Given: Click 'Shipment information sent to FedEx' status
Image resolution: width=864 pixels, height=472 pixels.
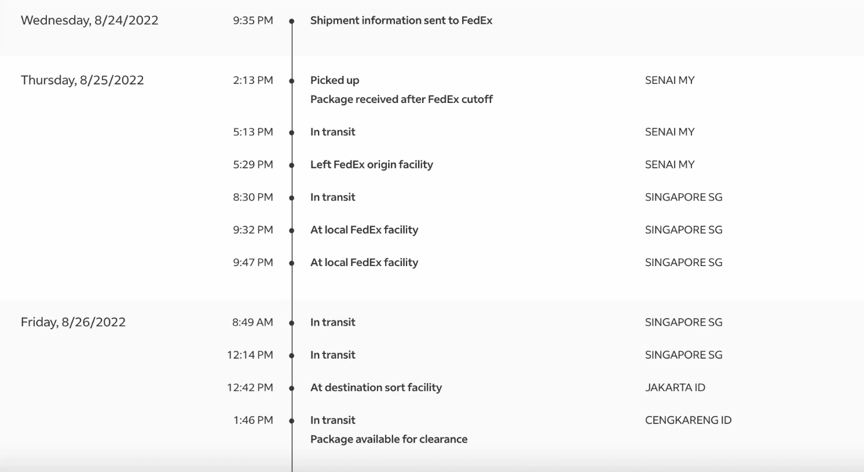Looking at the screenshot, I should click(x=401, y=21).
